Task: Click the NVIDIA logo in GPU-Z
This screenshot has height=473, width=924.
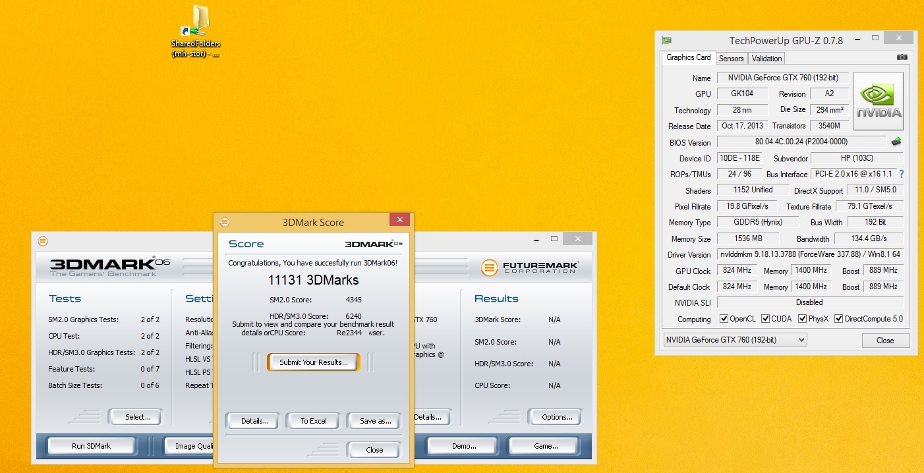Action: point(878,101)
